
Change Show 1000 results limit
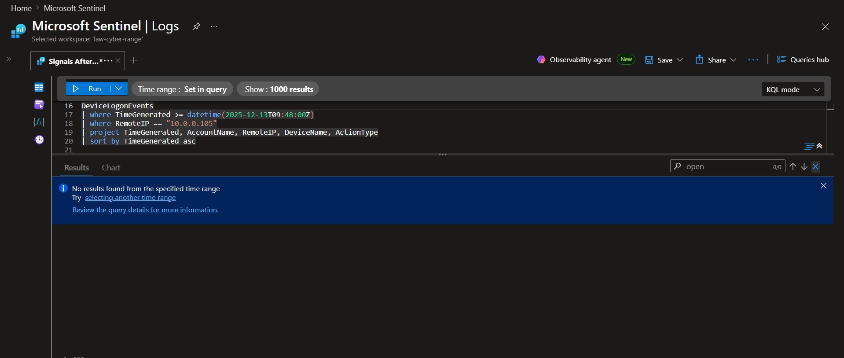pyautogui.click(x=279, y=89)
